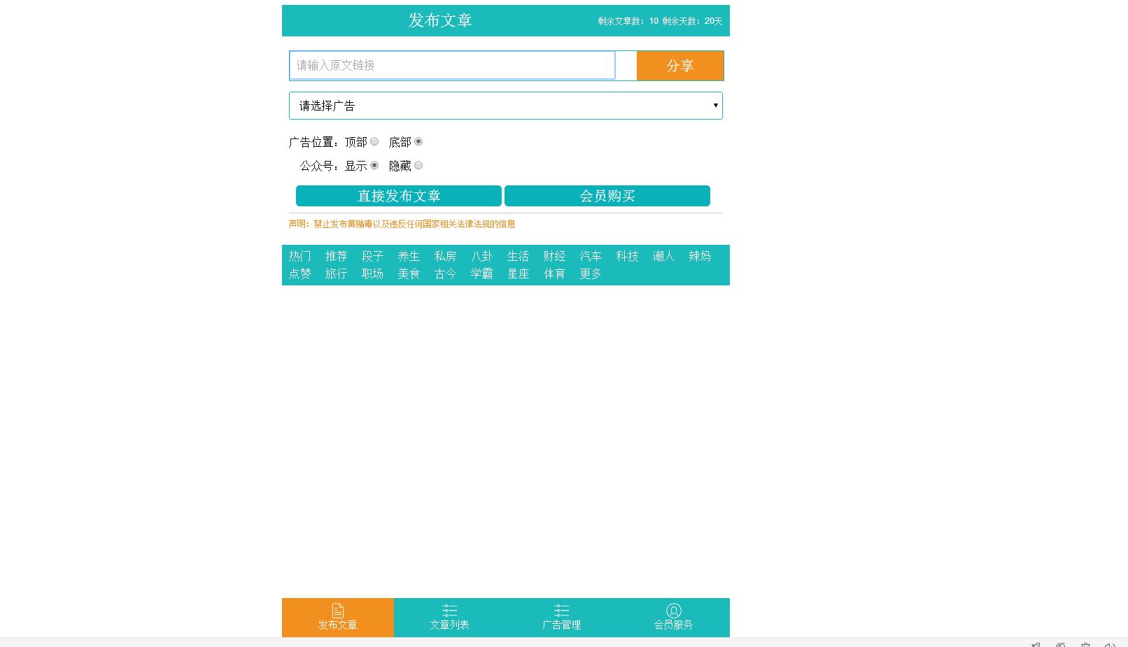The height and width of the screenshot is (647, 1128).
Task: Choose the 汽车 category
Action: pyautogui.click(x=591, y=256)
